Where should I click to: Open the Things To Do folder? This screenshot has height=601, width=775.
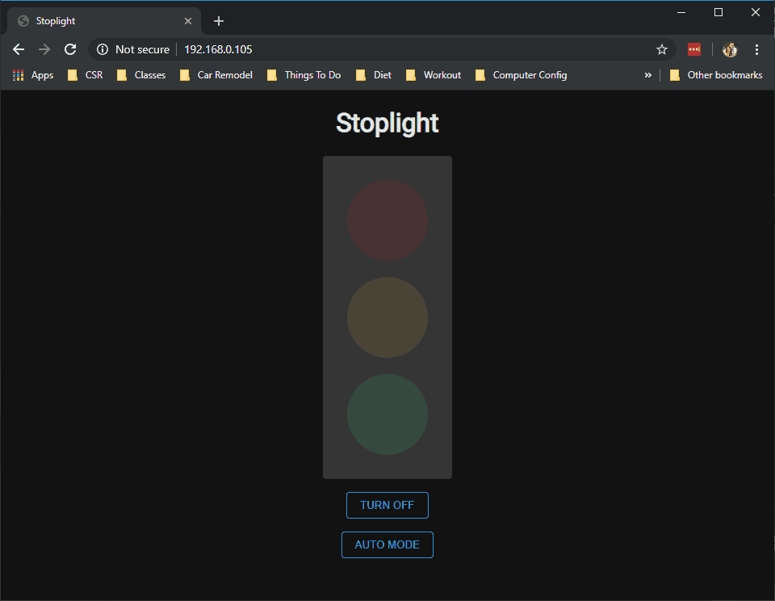304,75
